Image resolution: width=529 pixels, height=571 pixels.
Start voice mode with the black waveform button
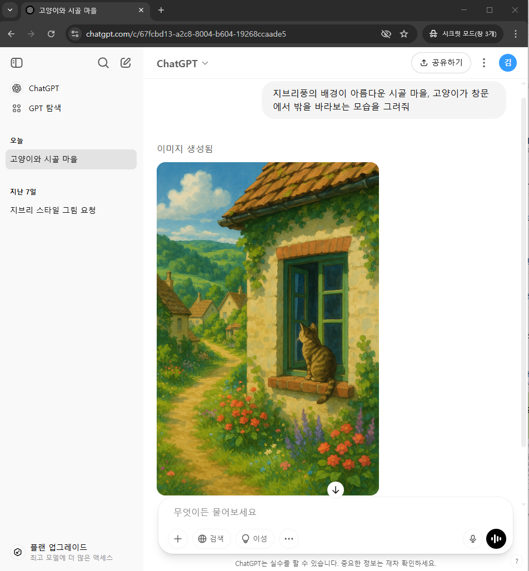(x=496, y=539)
